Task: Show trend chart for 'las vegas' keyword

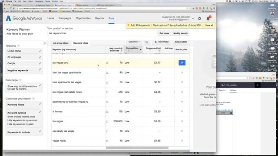Action: click(x=107, y=121)
